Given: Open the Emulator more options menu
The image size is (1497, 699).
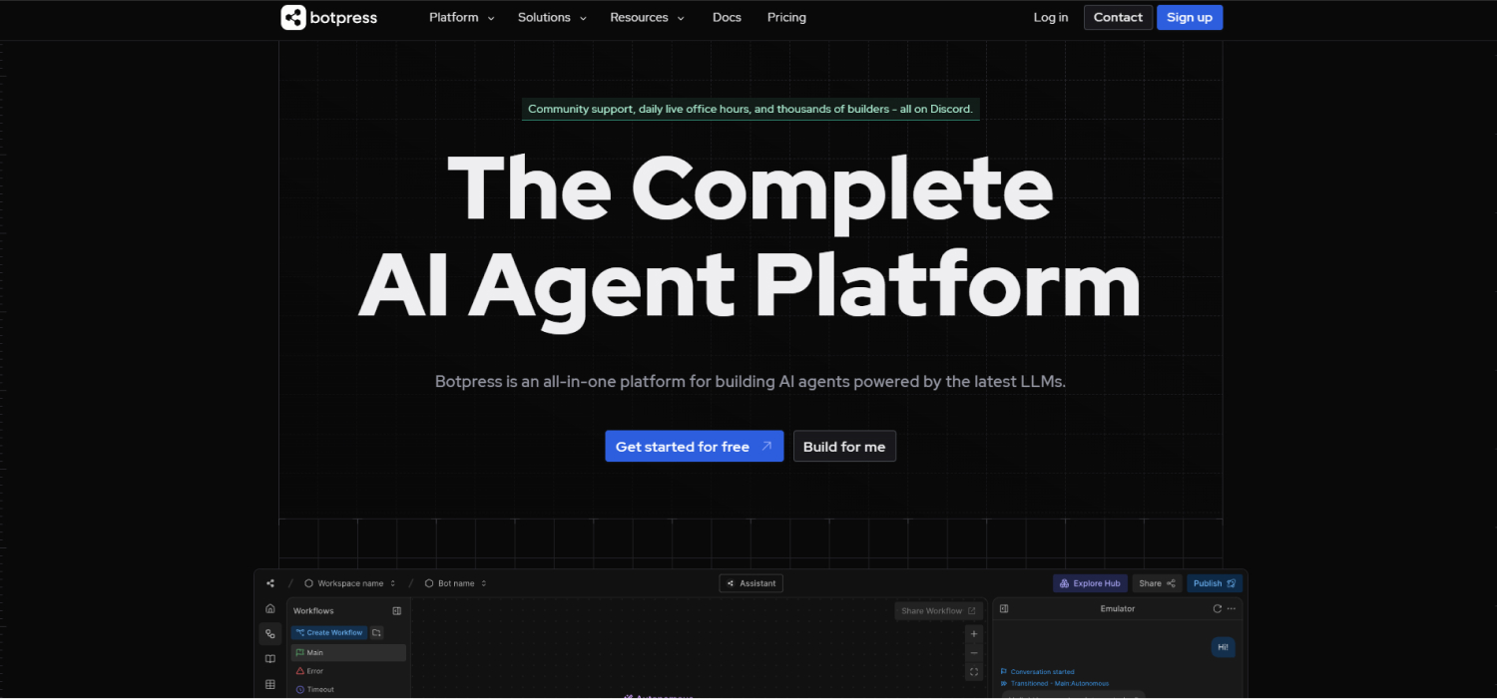Looking at the screenshot, I should (x=1232, y=608).
